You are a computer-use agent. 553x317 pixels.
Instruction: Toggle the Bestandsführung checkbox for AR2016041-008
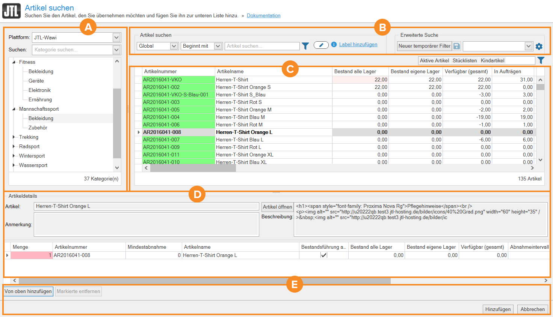(x=323, y=255)
